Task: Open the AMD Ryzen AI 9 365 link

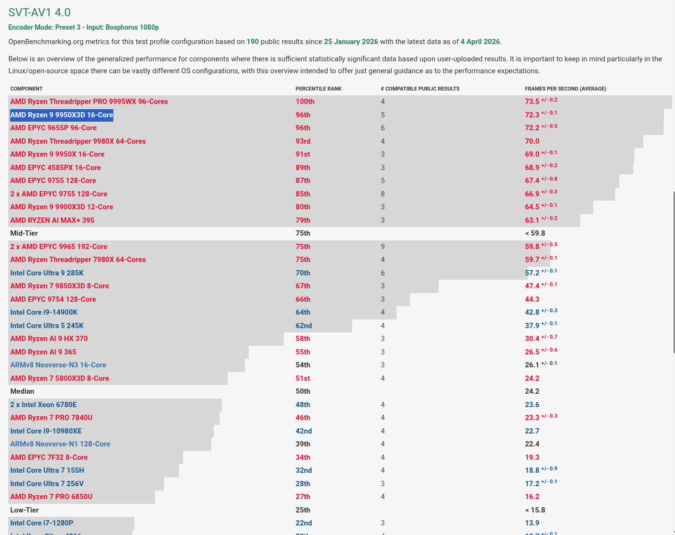Action: tap(44, 352)
